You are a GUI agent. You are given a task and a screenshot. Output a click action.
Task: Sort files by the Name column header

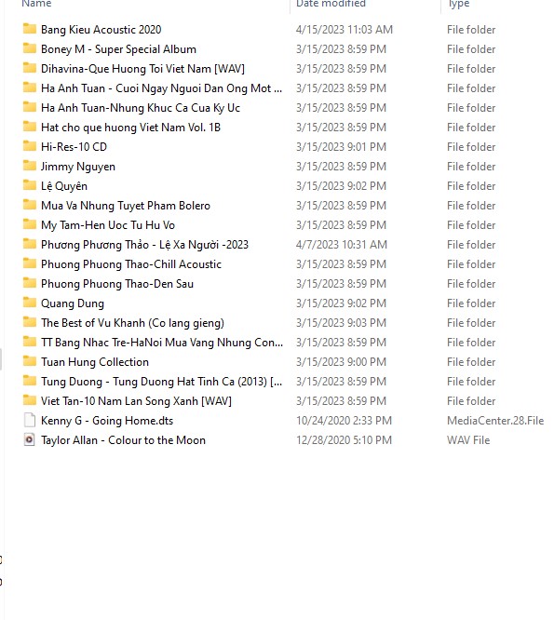pos(36,4)
